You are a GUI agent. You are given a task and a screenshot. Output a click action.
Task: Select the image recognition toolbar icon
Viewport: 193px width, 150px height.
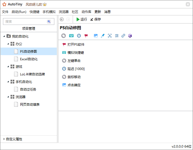pyautogui.click(x=96, y=36)
